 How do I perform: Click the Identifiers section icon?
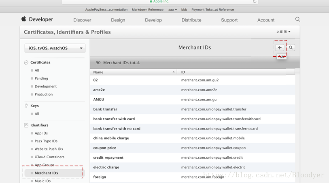[x=26, y=125]
